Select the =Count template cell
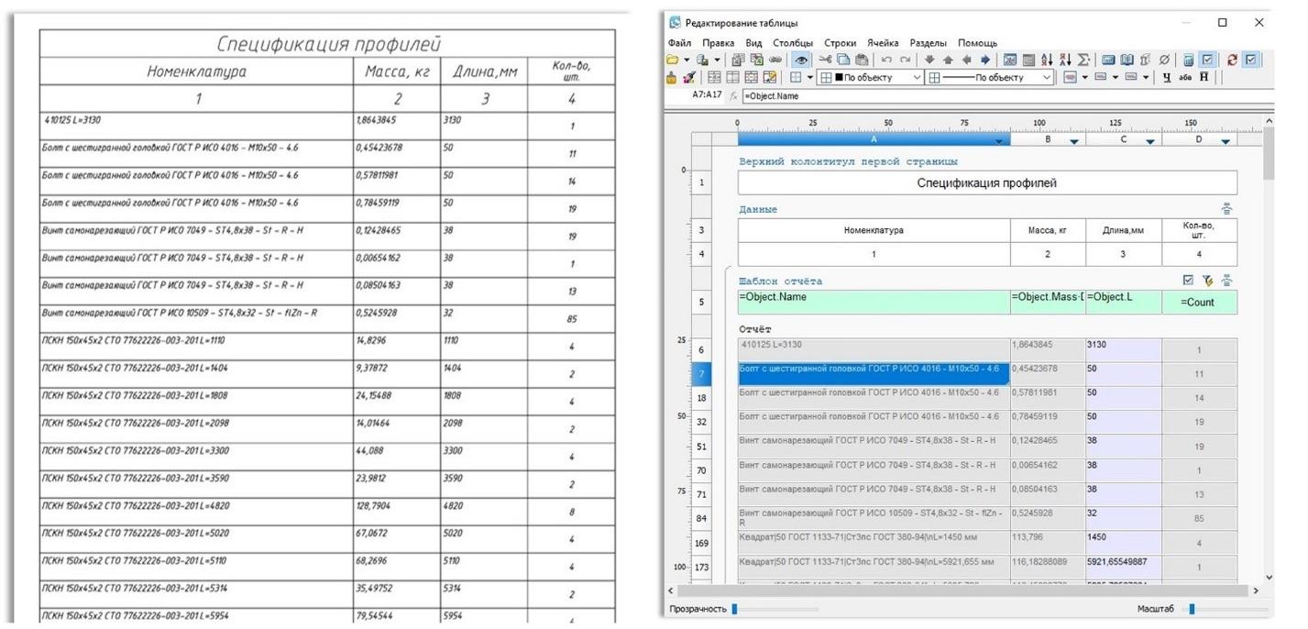This screenshot has height=629, width=1308. click(x=1199, y=303)
